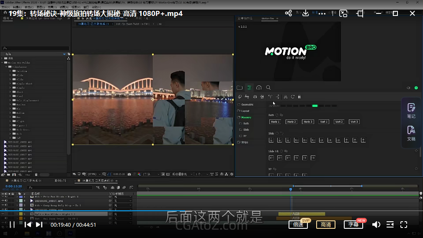423x238 pixels.
Task: Click the 倍速 playback speed button
Action: 298,225
